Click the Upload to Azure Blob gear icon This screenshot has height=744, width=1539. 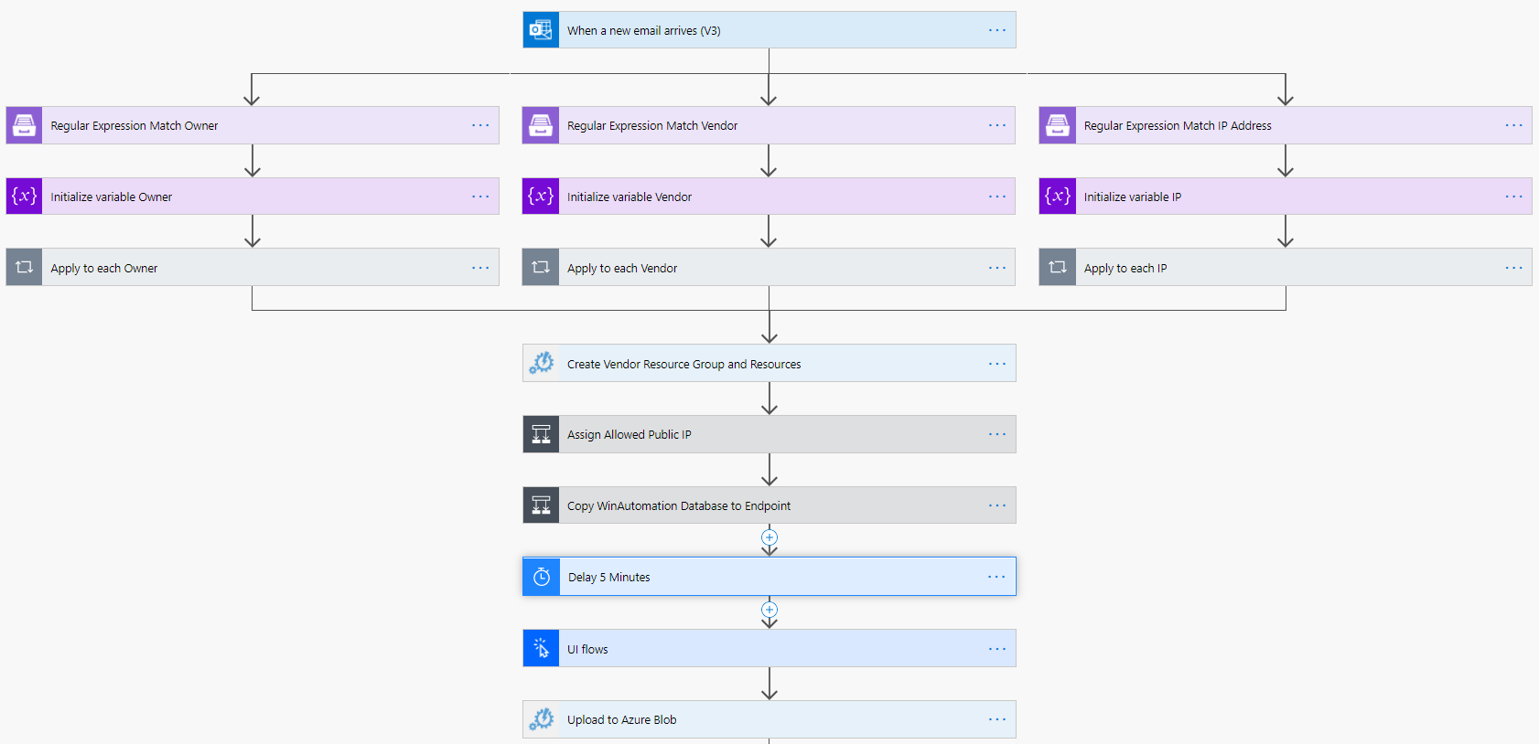click(x=541, y=719)
